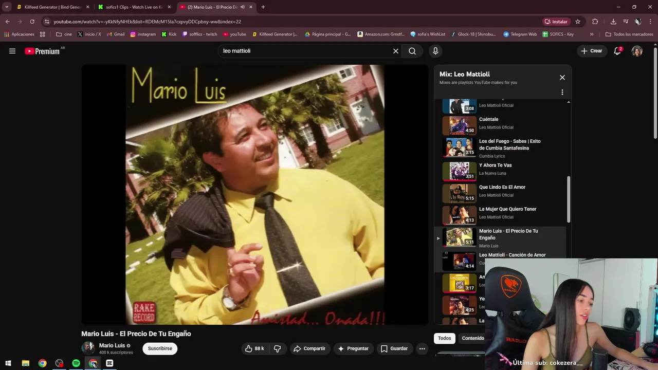Play Los del Fuego - Sabes playlist item

point(500,148)
